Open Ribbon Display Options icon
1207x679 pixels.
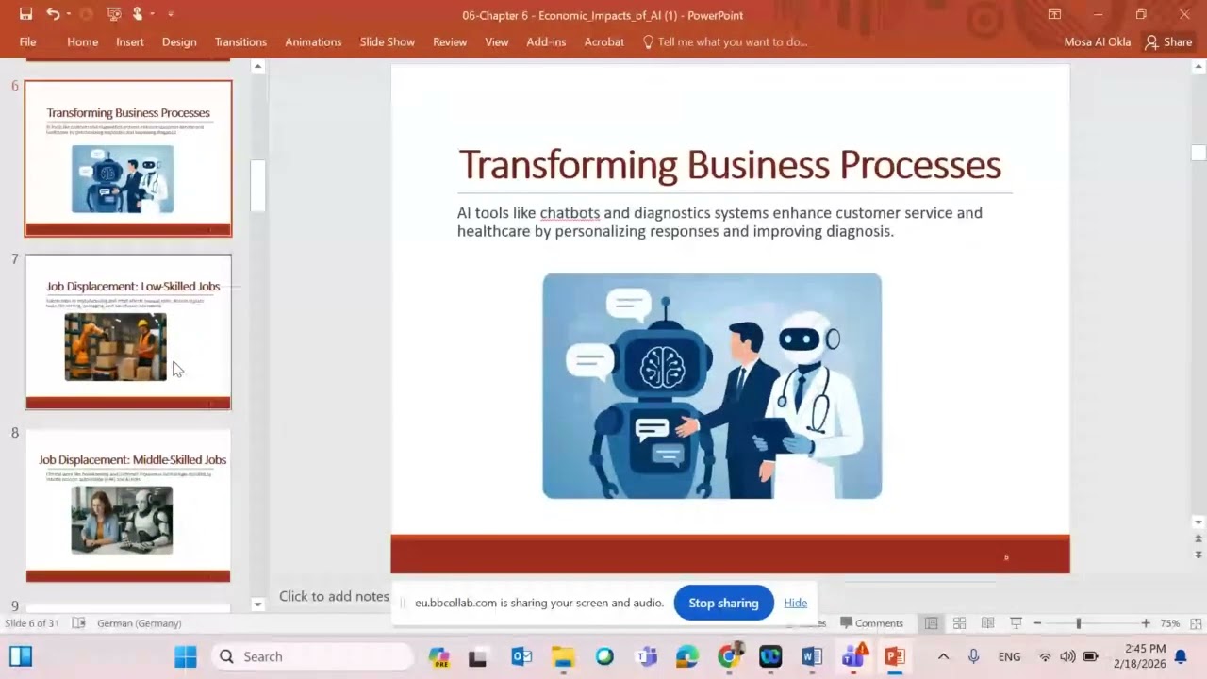[x=1054, y=15]
